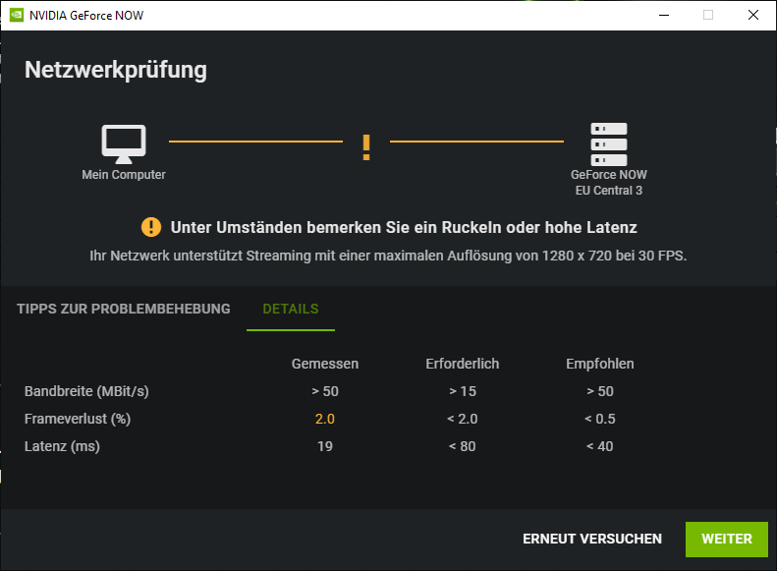Click the recommended frame loss value < 0.5
Image resolution: width=777 pixels, height=571 pixels.
pyautogui.click(x=599, y=419)
